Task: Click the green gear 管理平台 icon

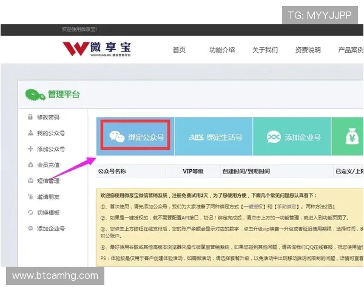Action: [x=35, y=95]
